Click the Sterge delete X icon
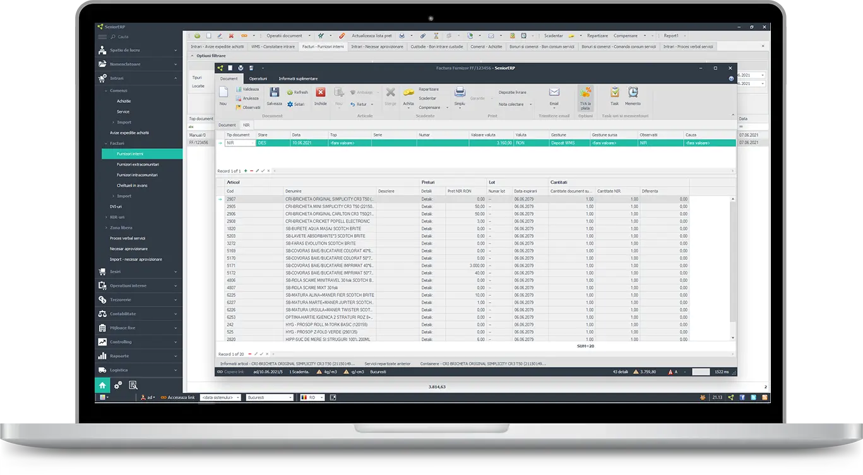This screenshot has height=475, width=863. (391, 93)
